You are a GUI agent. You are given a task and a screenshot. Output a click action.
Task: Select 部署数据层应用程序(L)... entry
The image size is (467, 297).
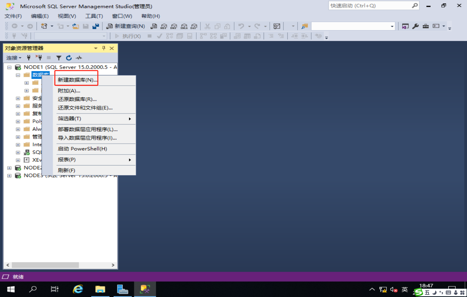point(88,130)
